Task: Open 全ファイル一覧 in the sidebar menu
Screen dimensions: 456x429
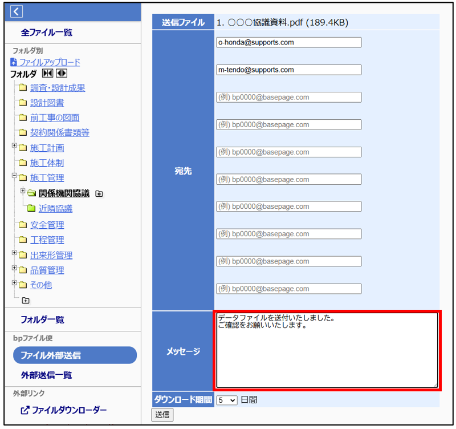Action: 47,33
